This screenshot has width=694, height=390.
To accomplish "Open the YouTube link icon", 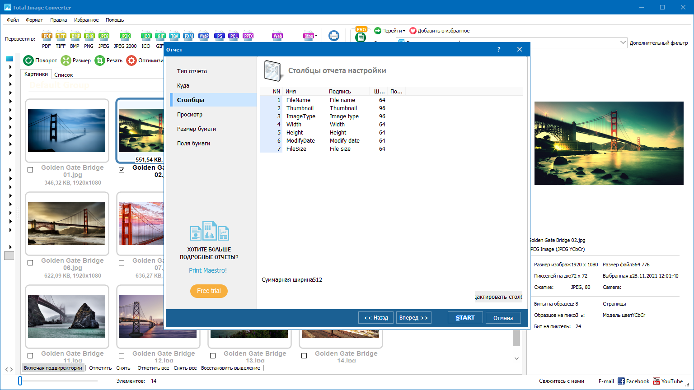I will pos(656,381).
